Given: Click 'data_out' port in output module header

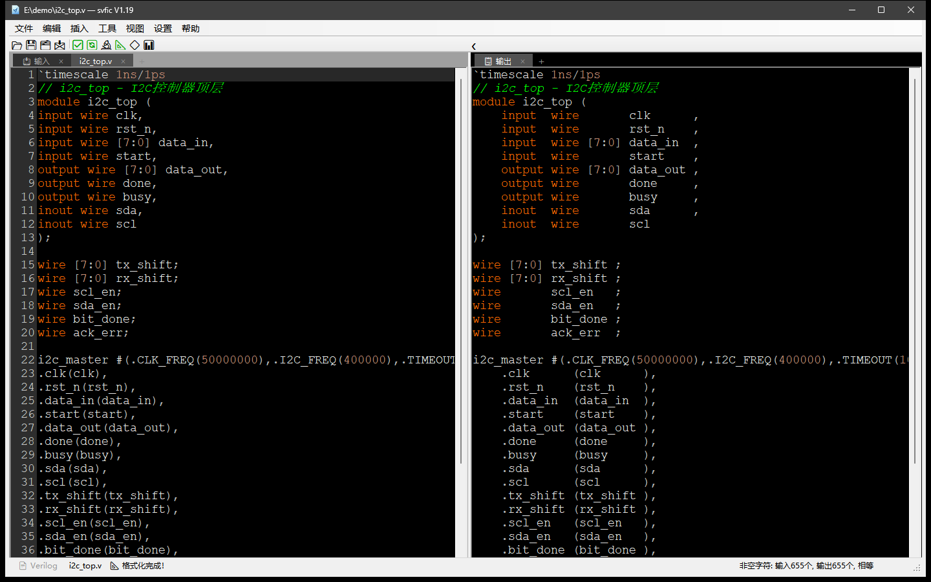Looking at the screenshot, I should [657, 170].
